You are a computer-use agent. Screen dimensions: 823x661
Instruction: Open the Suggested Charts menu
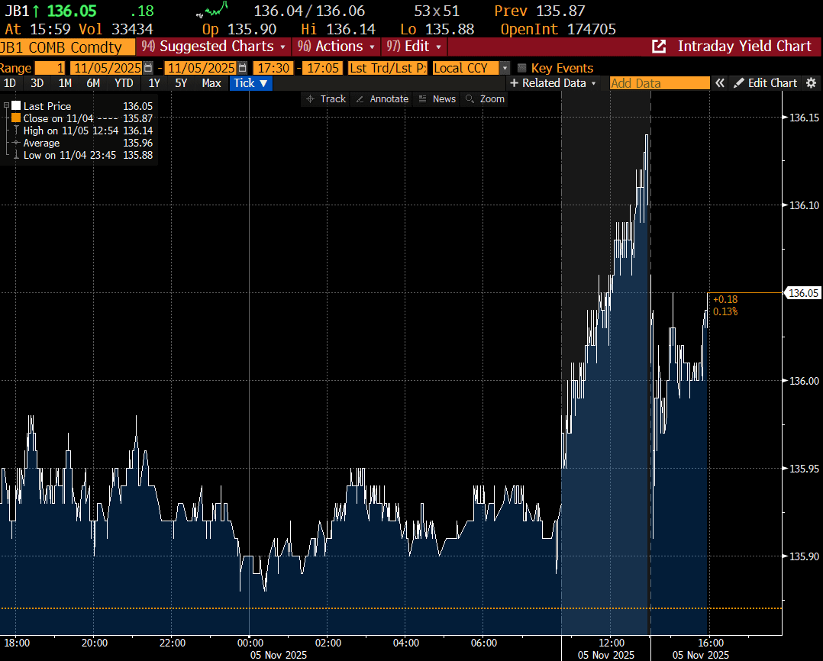[215, 47]
